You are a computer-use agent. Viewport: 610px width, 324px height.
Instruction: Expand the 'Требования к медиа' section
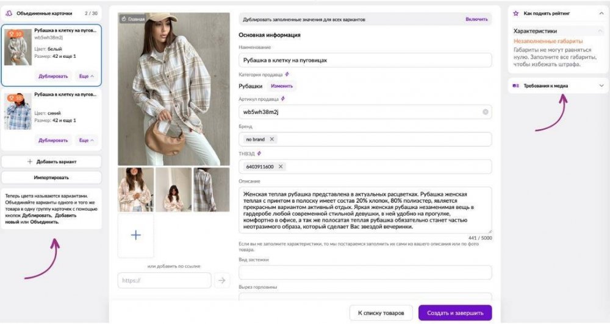[x=601, y=86]
